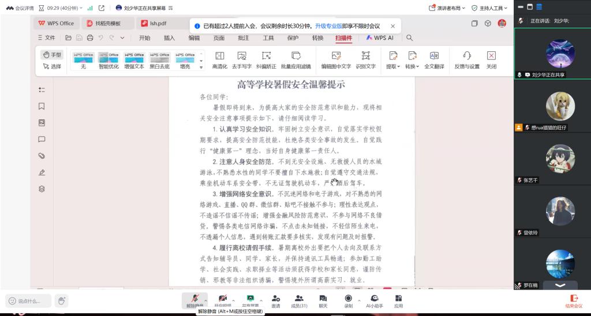Click the 升级专业版 upgrade link

click(x=327, y=26)
